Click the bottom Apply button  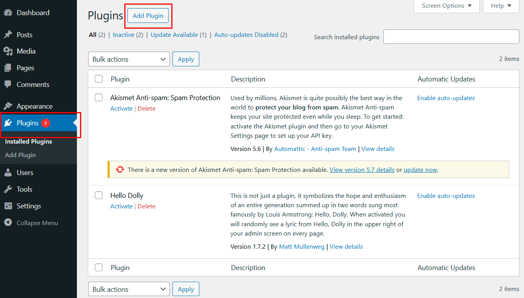pyautogui.click(x=186, y=289)
